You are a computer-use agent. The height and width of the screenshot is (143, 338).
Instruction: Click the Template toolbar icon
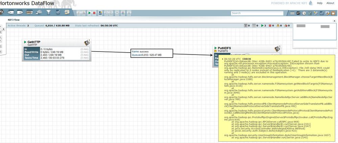point(58,13)
